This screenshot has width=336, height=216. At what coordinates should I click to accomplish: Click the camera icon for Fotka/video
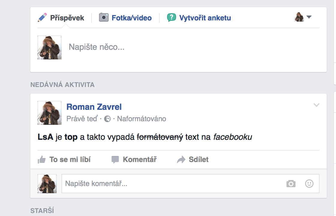104,17
